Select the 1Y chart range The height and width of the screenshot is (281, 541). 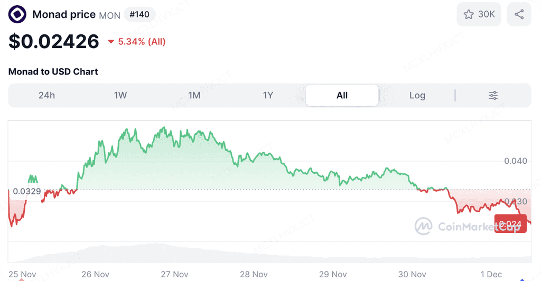pos(268,95)
